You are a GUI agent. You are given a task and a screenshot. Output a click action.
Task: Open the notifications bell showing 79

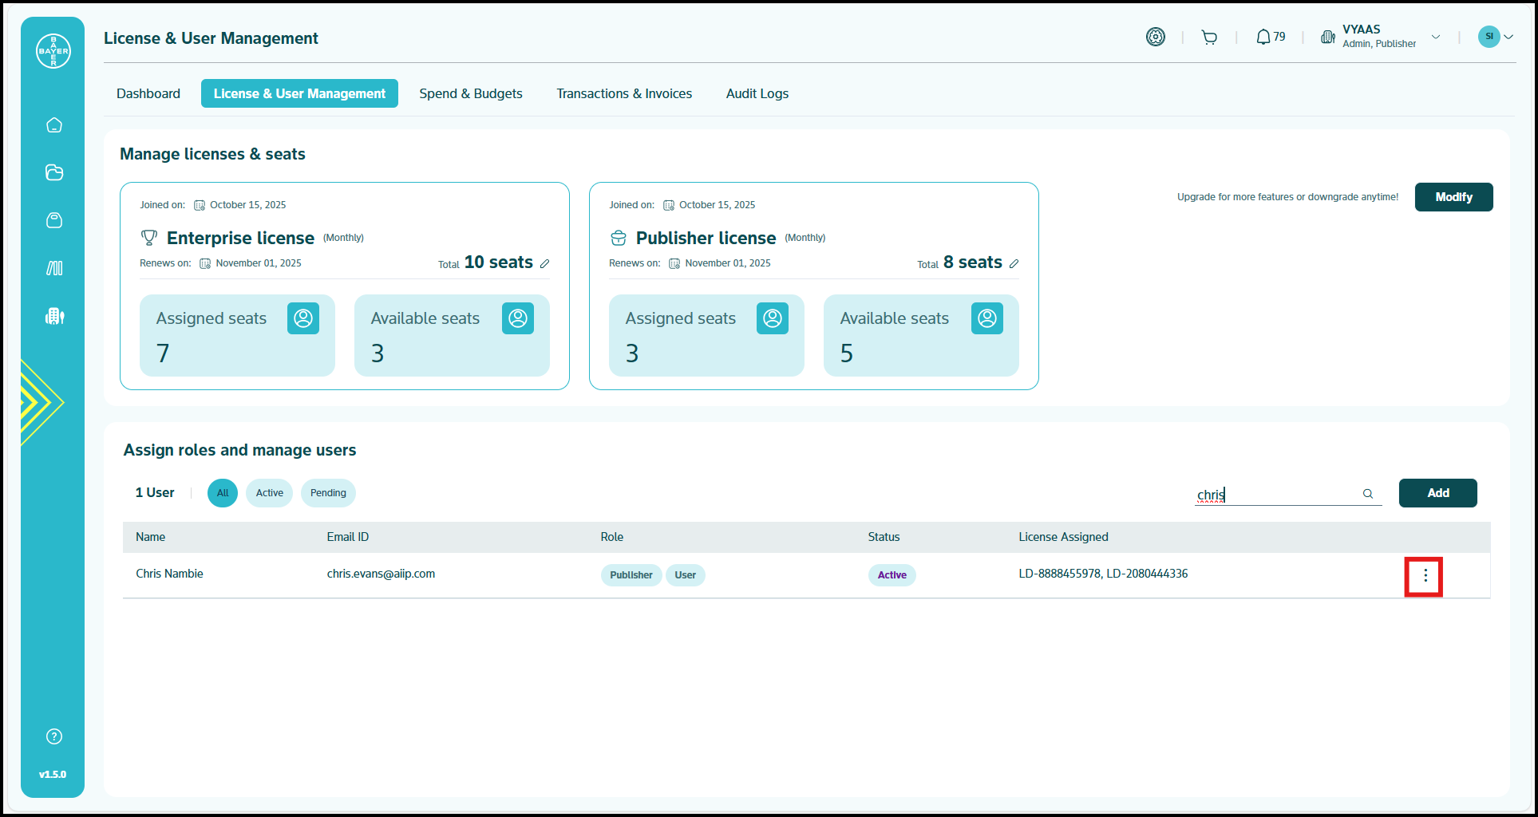[1270, 37]
